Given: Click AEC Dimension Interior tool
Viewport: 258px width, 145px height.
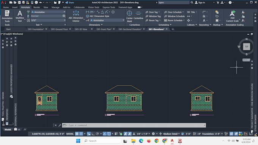Looking at the screenshot, I should tap(76, 16).
